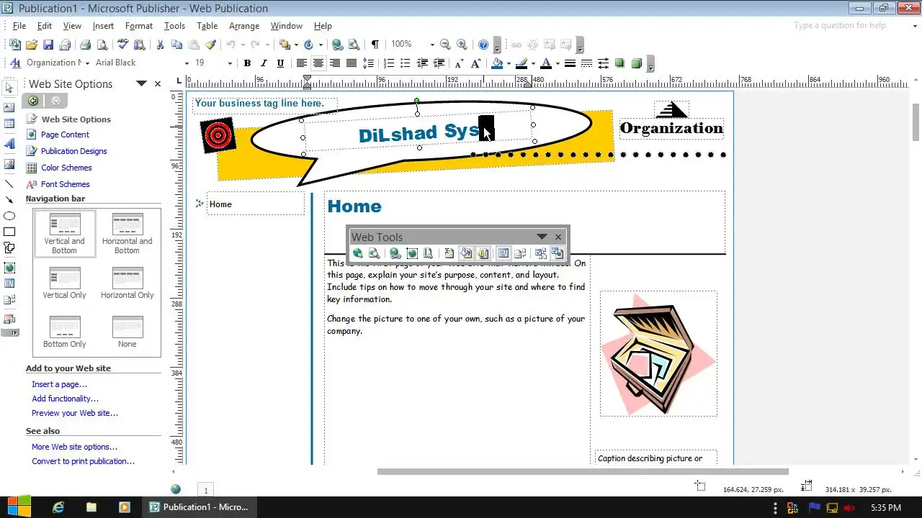Open the Font size dropdown
Viewport: 922px width, 518px height.
click(x=230, y=63)
